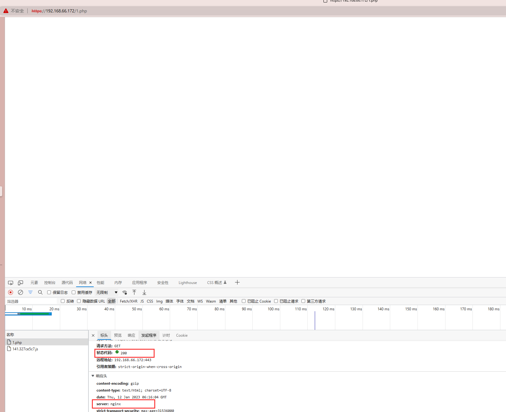Screen dimensions: 506x412
Task: Open network search with the magnifier icon
Action: point(40,292)
